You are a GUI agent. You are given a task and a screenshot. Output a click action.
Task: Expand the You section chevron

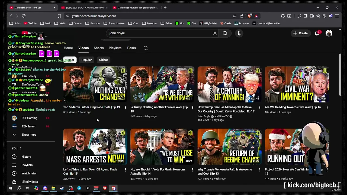tap(21, 148)
